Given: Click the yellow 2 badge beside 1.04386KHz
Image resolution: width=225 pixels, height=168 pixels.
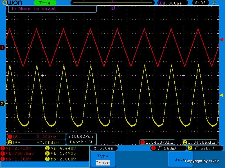Looking at the screenshot, I should click(185, 142).
